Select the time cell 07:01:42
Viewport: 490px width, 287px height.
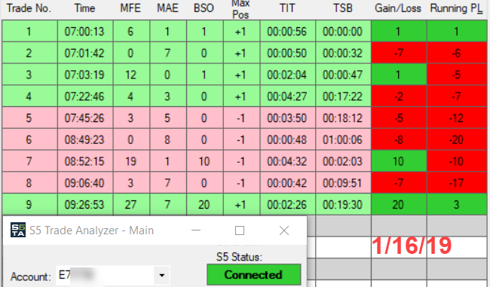pos(84,53)
